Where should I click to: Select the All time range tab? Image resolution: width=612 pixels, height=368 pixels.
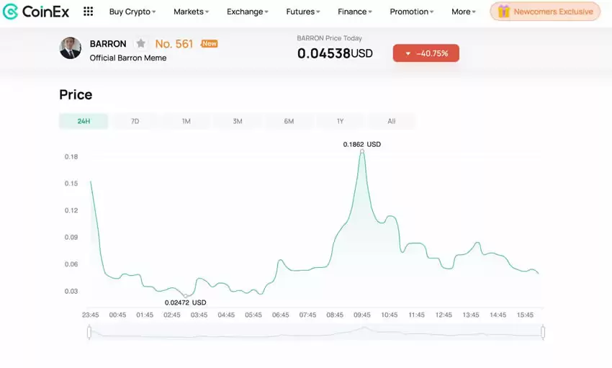391,121
